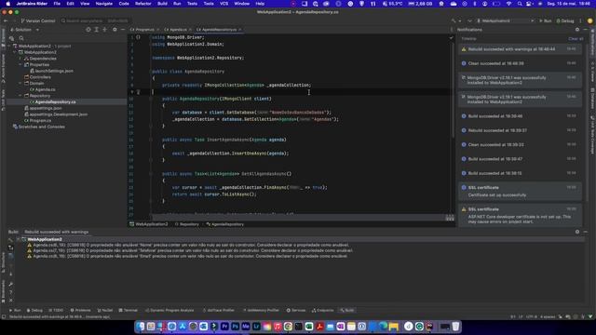Viewport: 596px width, 335px height.
Task: Collapse the Properties folder
Action: (20, 65)
